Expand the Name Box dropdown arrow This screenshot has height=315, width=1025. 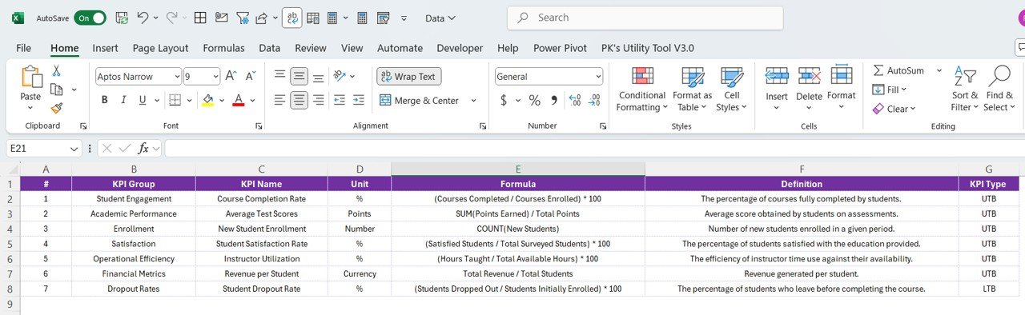pyautogui.click(x=74, y=148)
